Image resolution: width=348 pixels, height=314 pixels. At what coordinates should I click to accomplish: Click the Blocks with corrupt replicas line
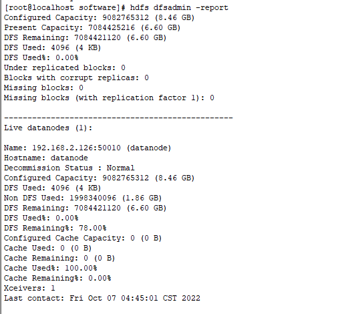(76, 77)
